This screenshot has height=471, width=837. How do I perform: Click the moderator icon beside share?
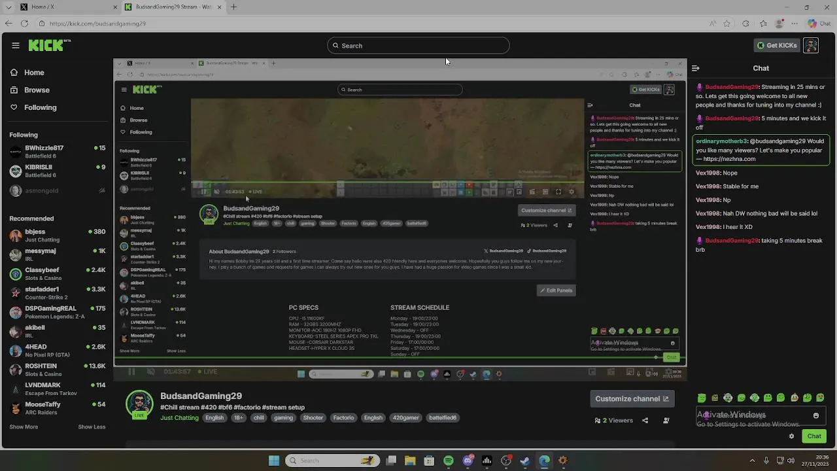click(666, 421)
